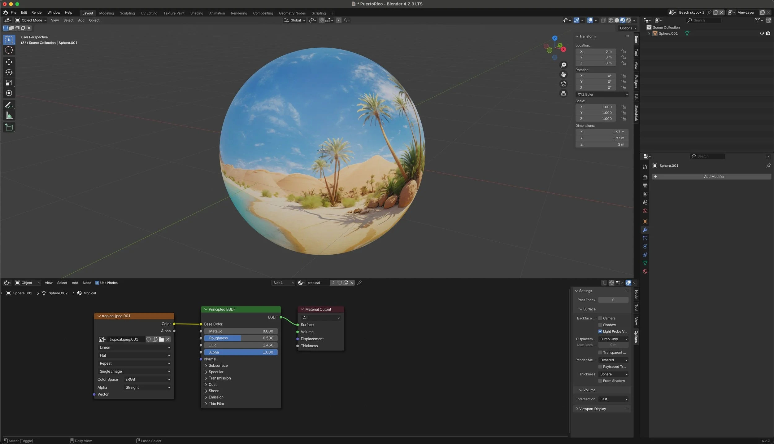
Task: Click the outliner Search field
Action: 704,20
